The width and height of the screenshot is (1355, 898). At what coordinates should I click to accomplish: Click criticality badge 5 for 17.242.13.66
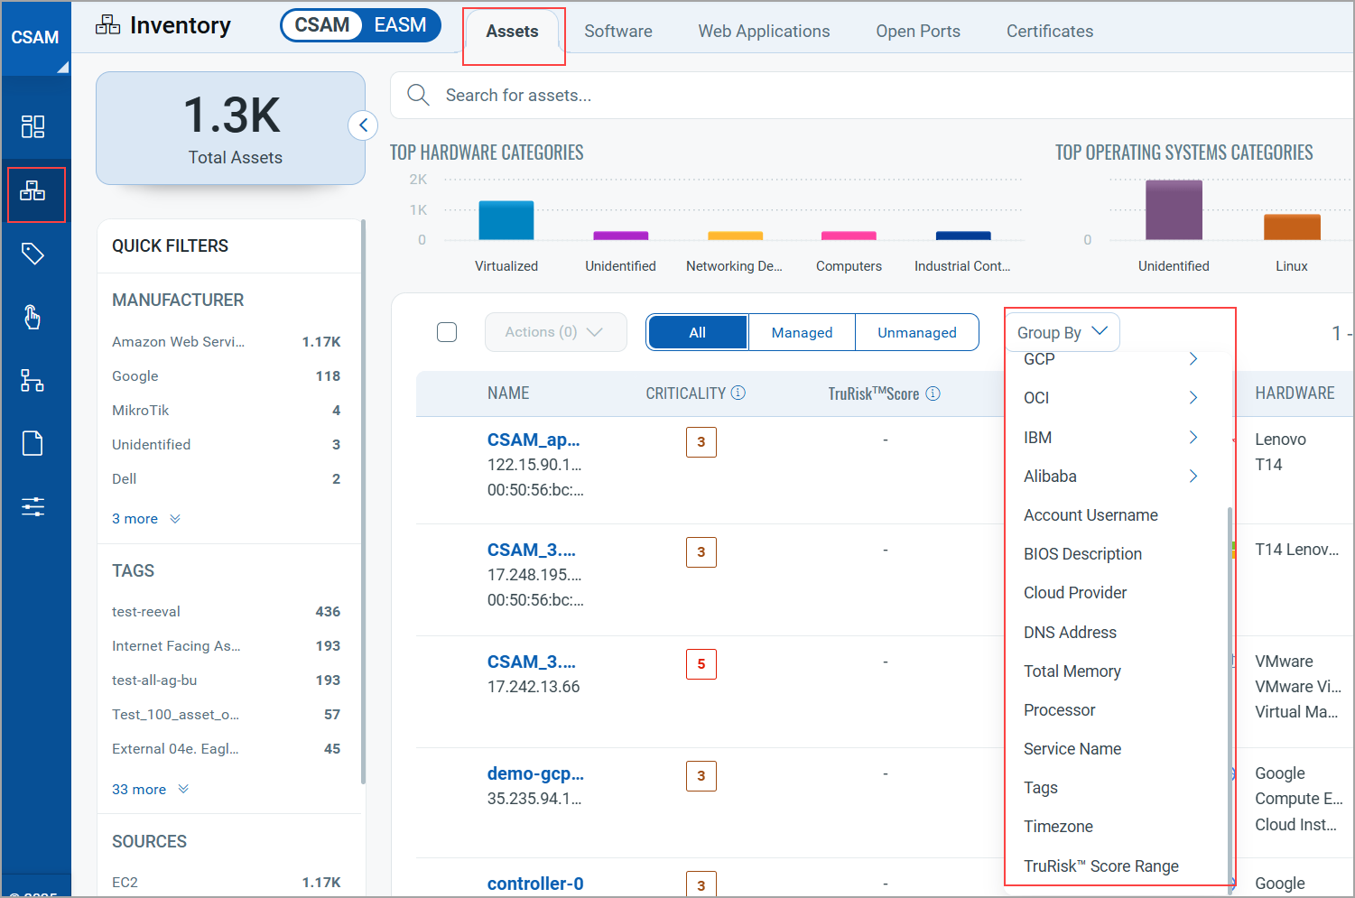[x=701, y=664]
